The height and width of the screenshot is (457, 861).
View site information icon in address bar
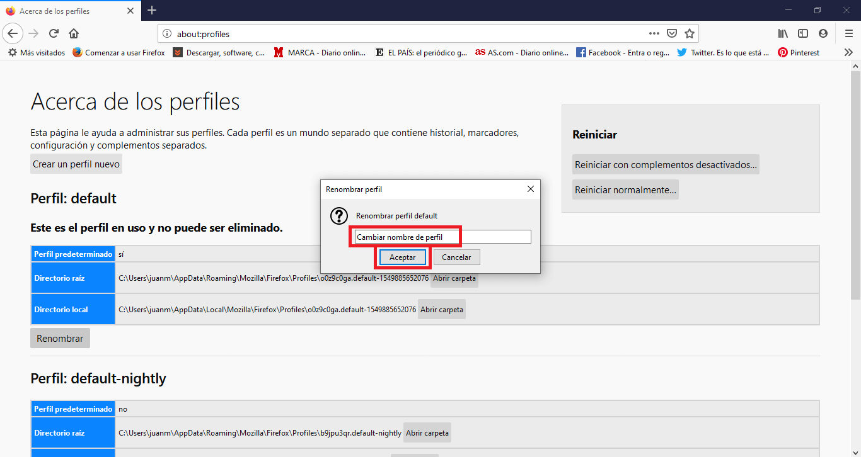pos(167,34)
